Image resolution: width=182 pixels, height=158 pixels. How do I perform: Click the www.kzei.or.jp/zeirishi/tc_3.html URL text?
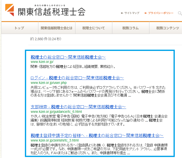(x=55, y=140)
